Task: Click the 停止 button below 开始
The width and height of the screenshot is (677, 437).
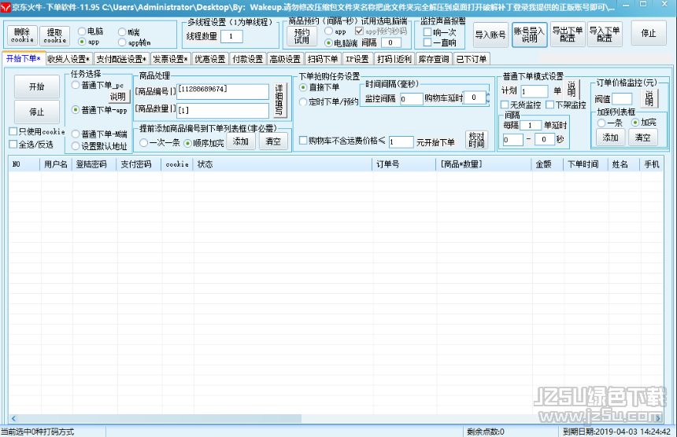Action: (x=37, y=112)
